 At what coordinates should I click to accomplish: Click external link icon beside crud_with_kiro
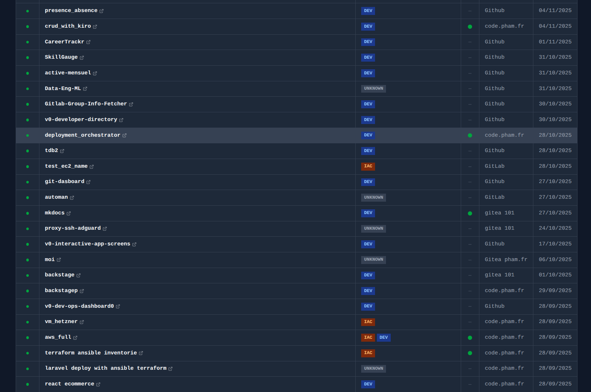coord(95,27)
